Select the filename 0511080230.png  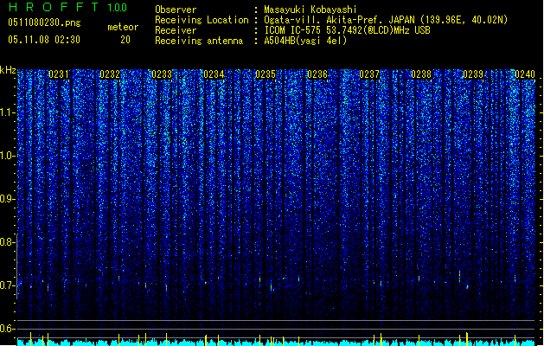tap(44, 22)
